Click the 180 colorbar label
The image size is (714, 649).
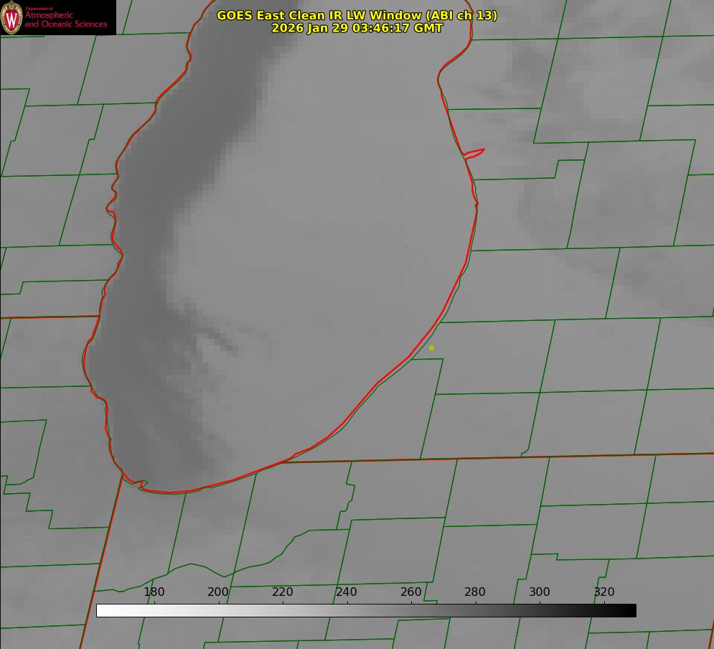(154, 592)
